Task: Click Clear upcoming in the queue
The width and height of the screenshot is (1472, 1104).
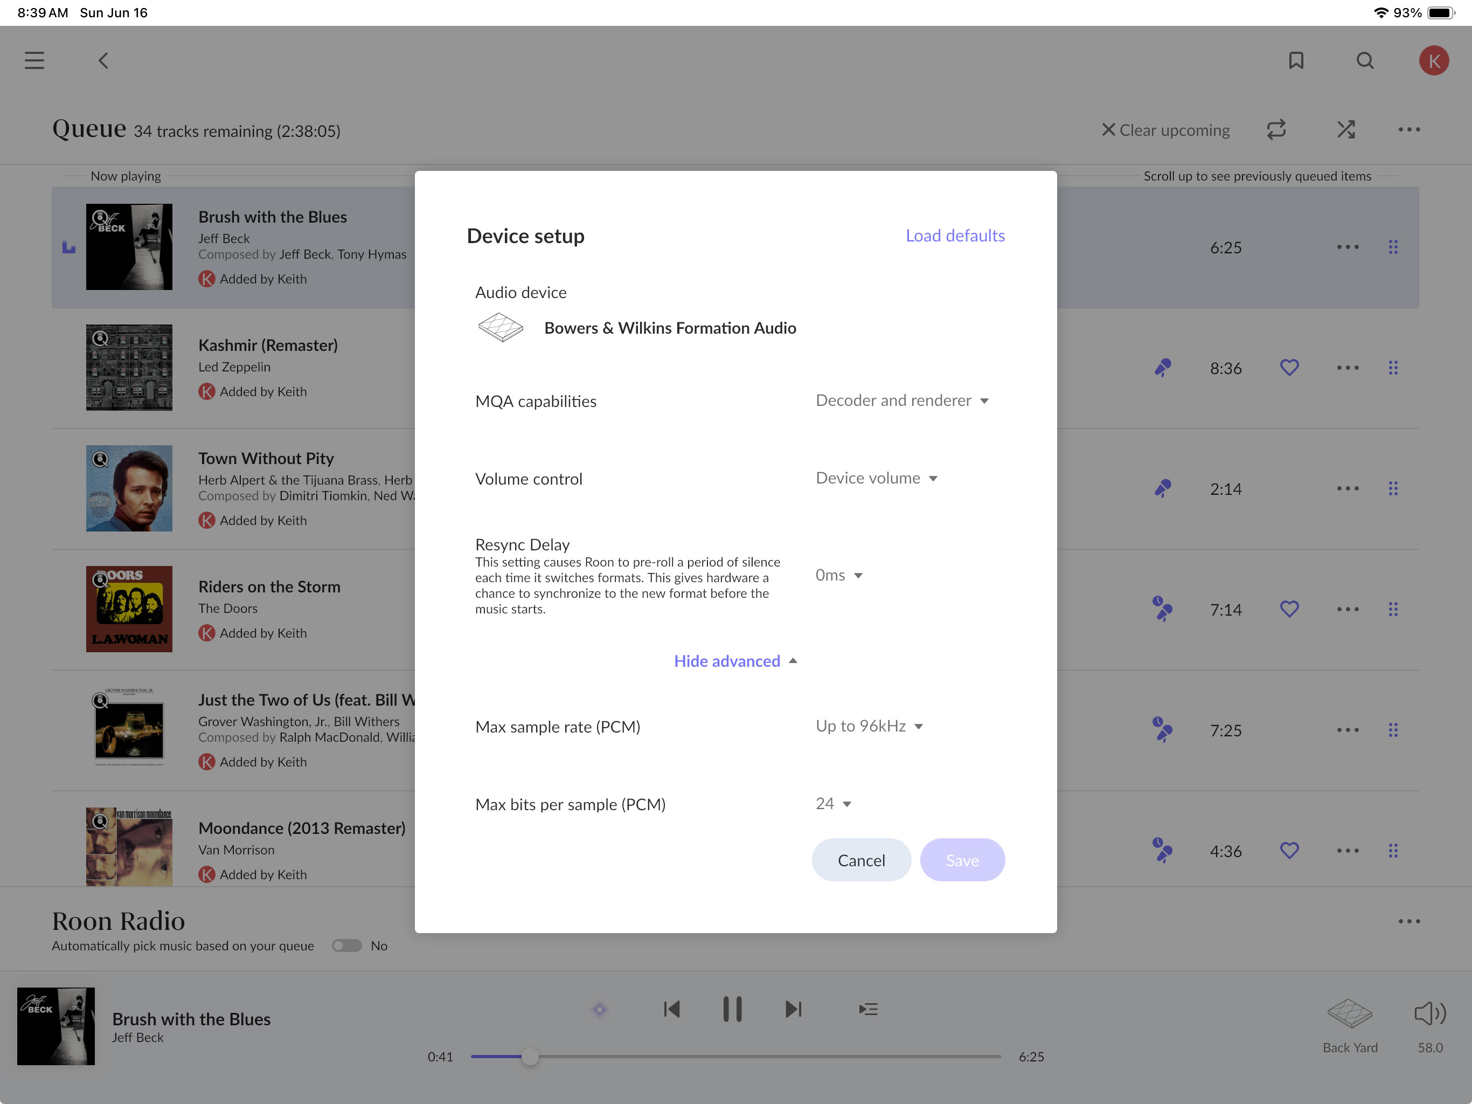Action: point(1165,130)
